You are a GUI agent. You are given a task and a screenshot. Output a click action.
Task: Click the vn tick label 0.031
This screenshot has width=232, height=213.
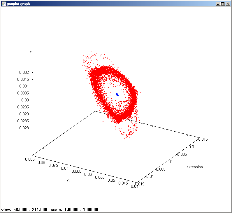24,86
